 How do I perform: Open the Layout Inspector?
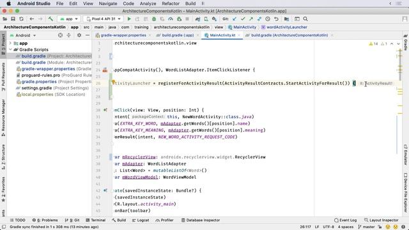[382, 220]
